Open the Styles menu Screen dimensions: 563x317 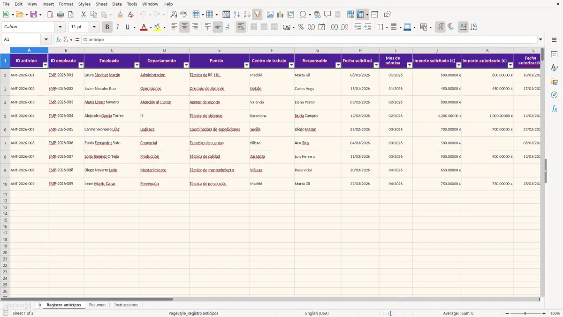coord(84,4)
